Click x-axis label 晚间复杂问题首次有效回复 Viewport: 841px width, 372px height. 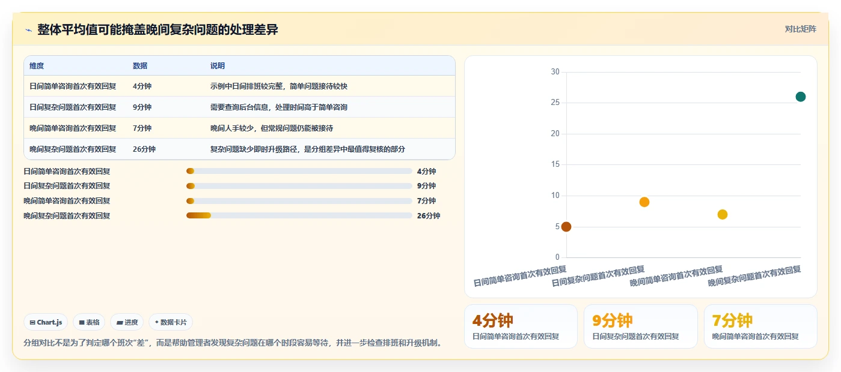[754, 276]
